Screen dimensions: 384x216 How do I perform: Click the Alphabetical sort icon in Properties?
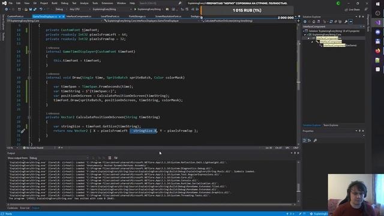(310, 140)
